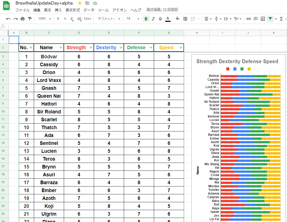Toggle strikethrough formatting

[x=160, y=19]
